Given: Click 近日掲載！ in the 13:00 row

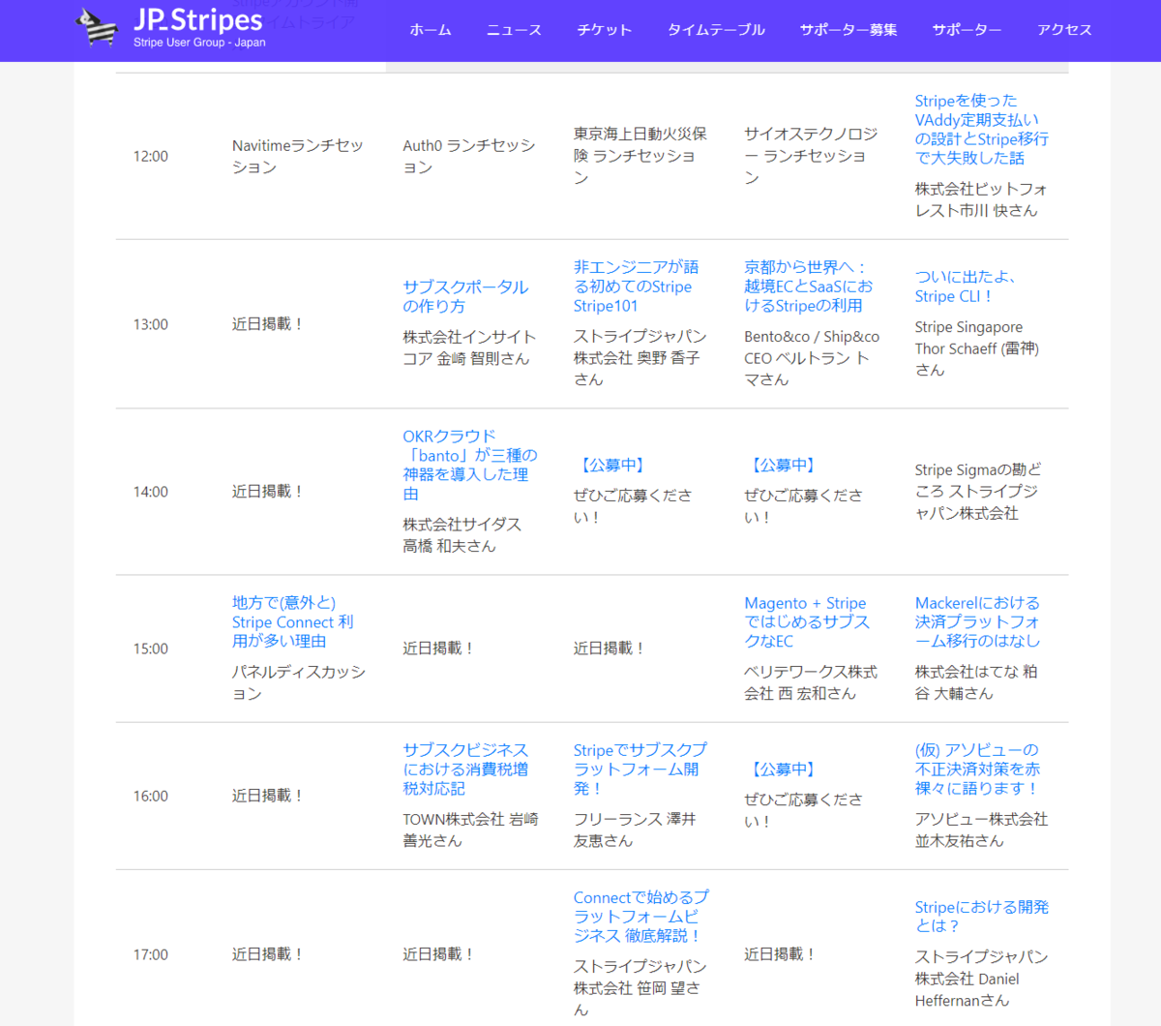Looking at the screenshot, I should (x=268, y=324).
